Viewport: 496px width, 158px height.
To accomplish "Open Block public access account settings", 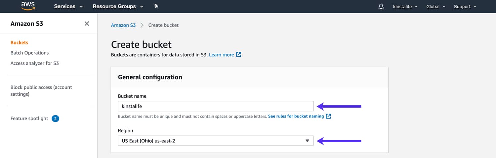I will tap(41, 91).
